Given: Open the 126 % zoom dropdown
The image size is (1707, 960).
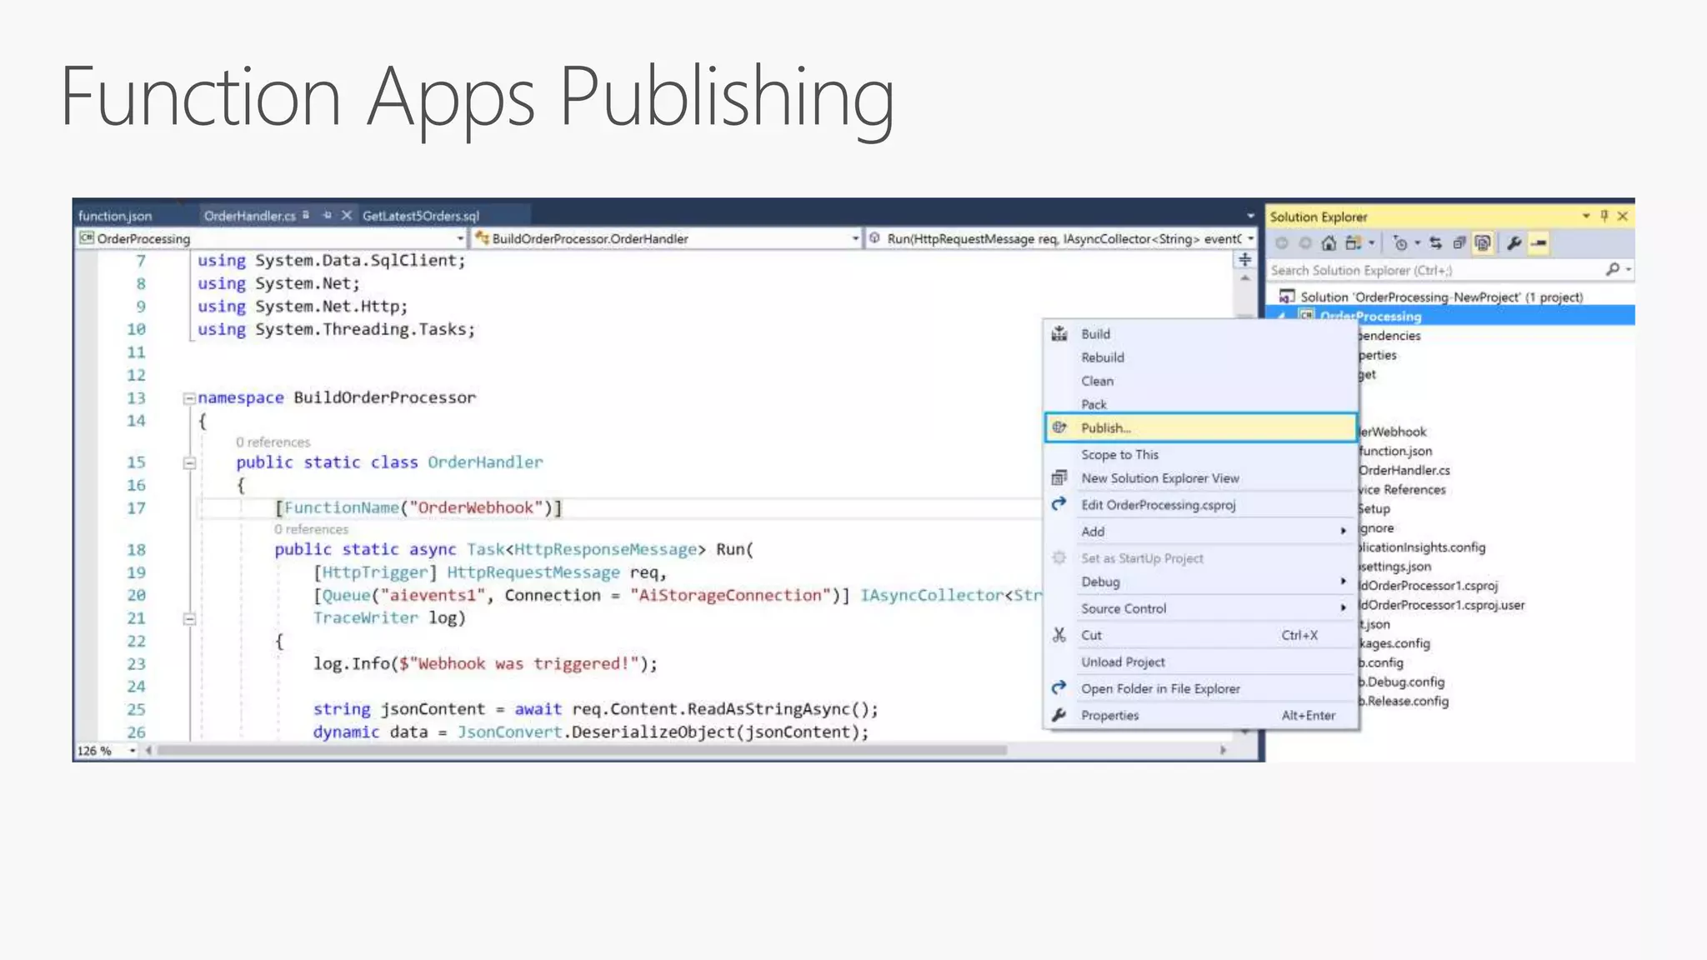Looking at the screenshot, I should point(132,751).
